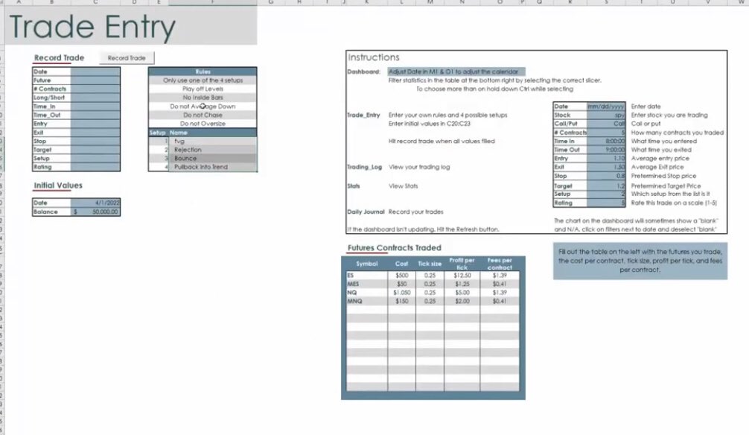Click rule 'Do not Chase'

click(x=203, y=115)
